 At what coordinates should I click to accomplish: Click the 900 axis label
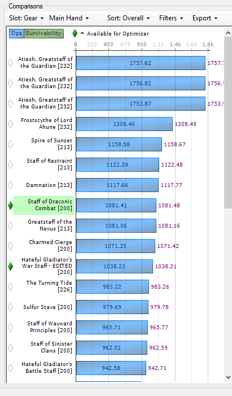click(142, 45)
